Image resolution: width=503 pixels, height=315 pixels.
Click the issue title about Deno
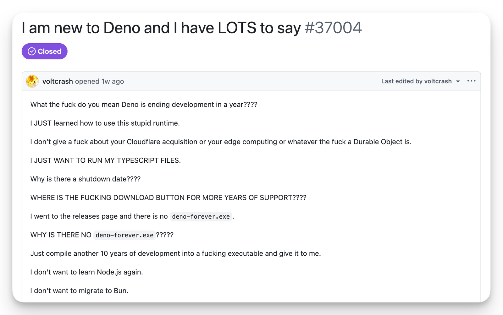pos(161,28)
